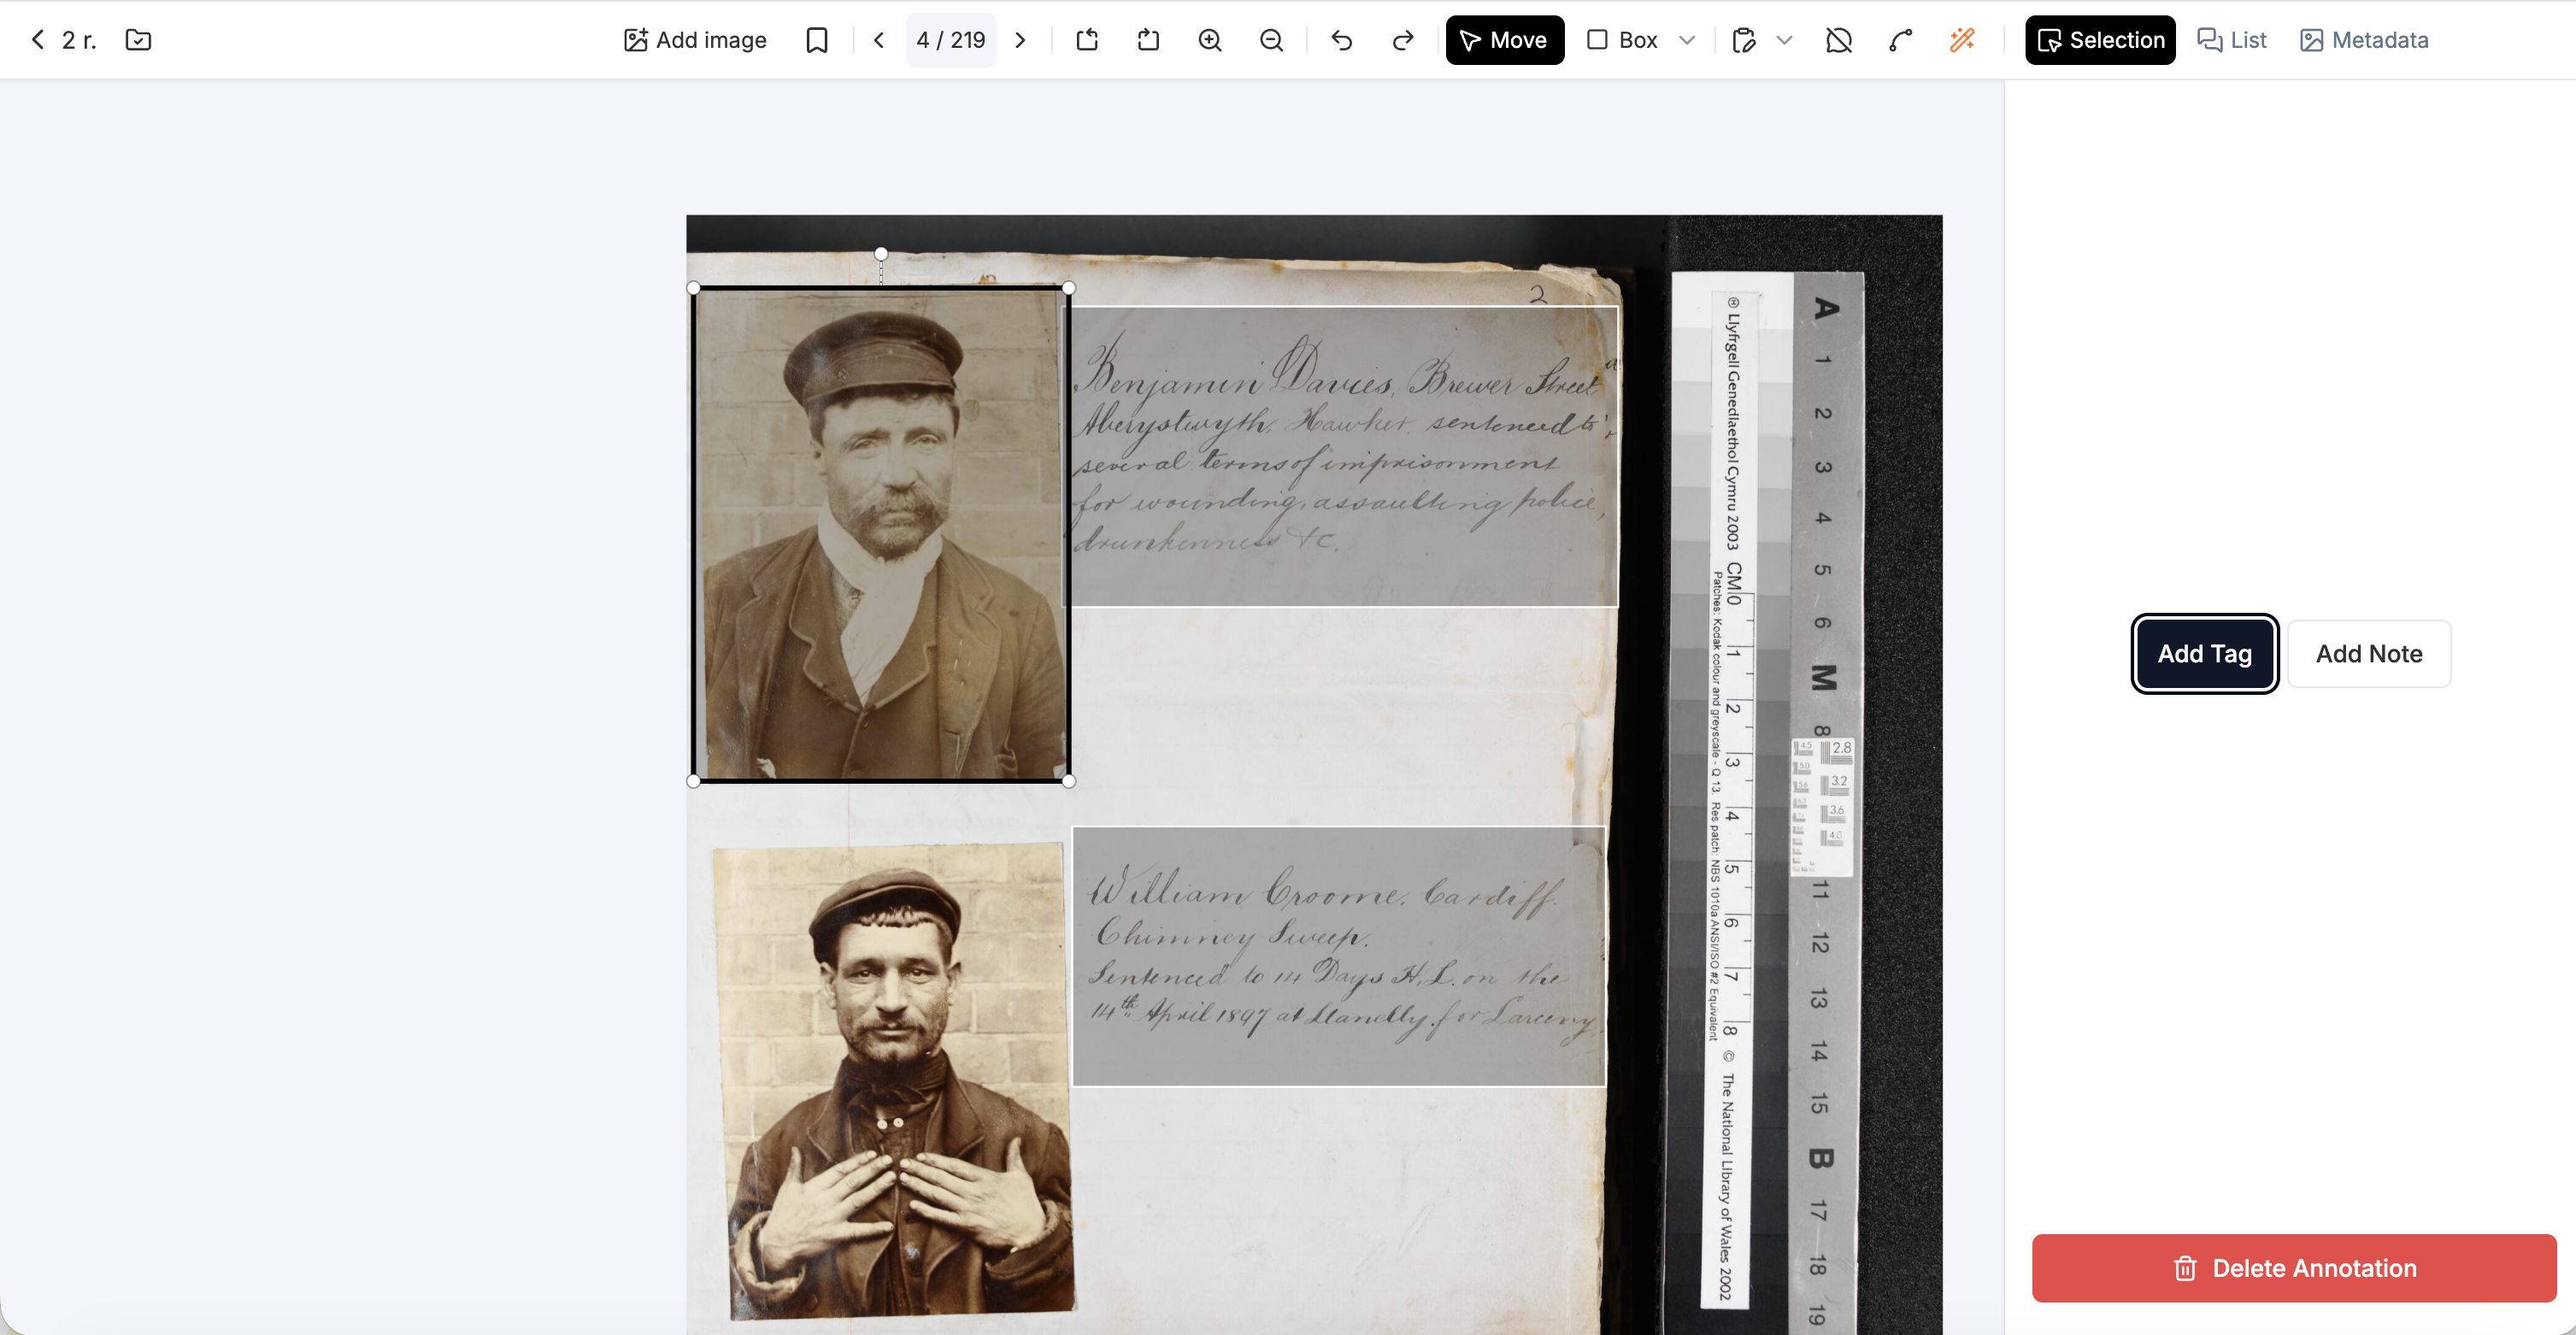This screenshot has height=1335, width=2576.
Task: Switch to the Selection tab
Action: 2100,40
